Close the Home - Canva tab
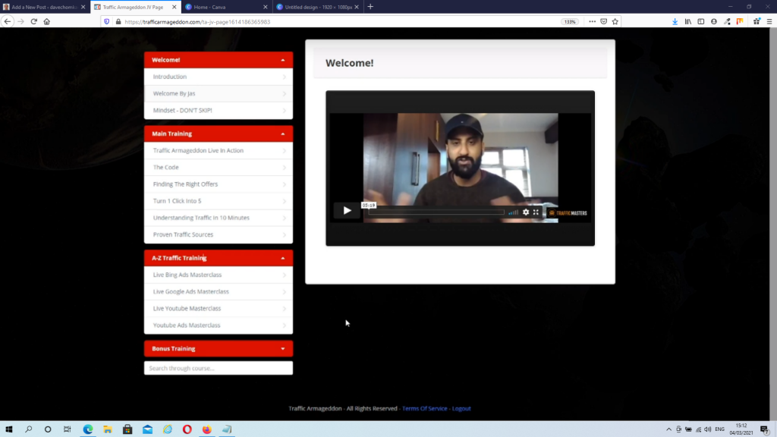 pos(265,7)
